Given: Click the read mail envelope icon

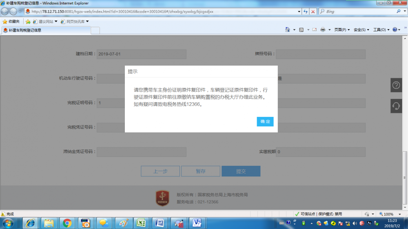Looking at the screenshot, I should click(x=315, y=30).
